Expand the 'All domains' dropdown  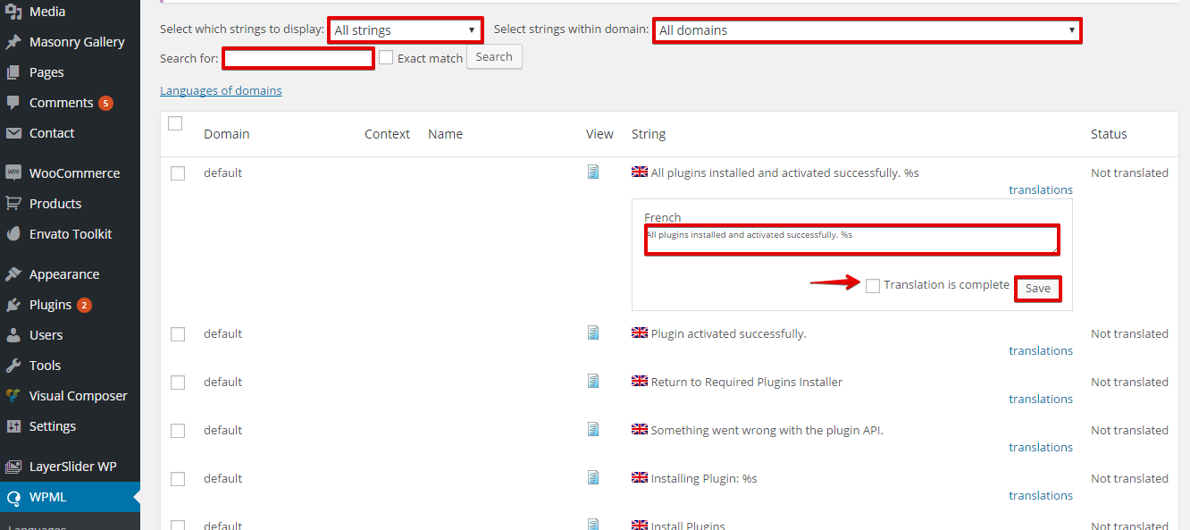pyautogui.click(x=867, y=29)
